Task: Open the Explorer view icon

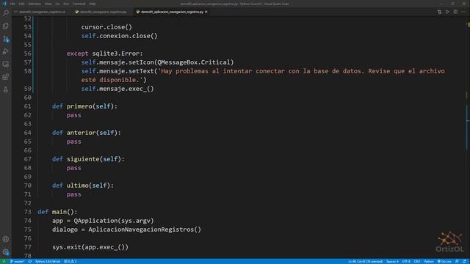Action: point(6,26)
